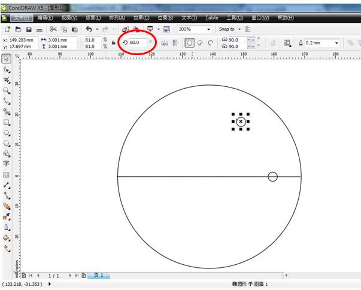
Task: Expand outline width 0.2 mm dropdown
Action: pyautogui.click(x=336, y=43)
